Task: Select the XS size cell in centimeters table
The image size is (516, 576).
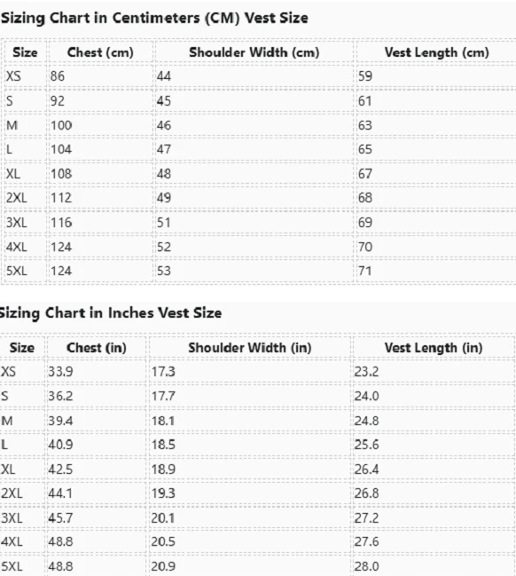Action: pos(13,76)
